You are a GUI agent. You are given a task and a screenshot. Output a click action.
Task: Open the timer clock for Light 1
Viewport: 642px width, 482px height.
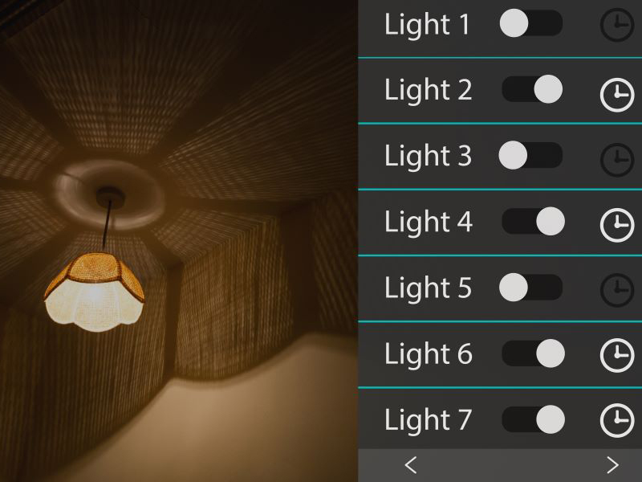click(617, 25)
